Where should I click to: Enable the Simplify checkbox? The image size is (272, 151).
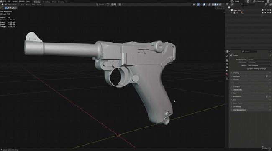click(234, 86)
